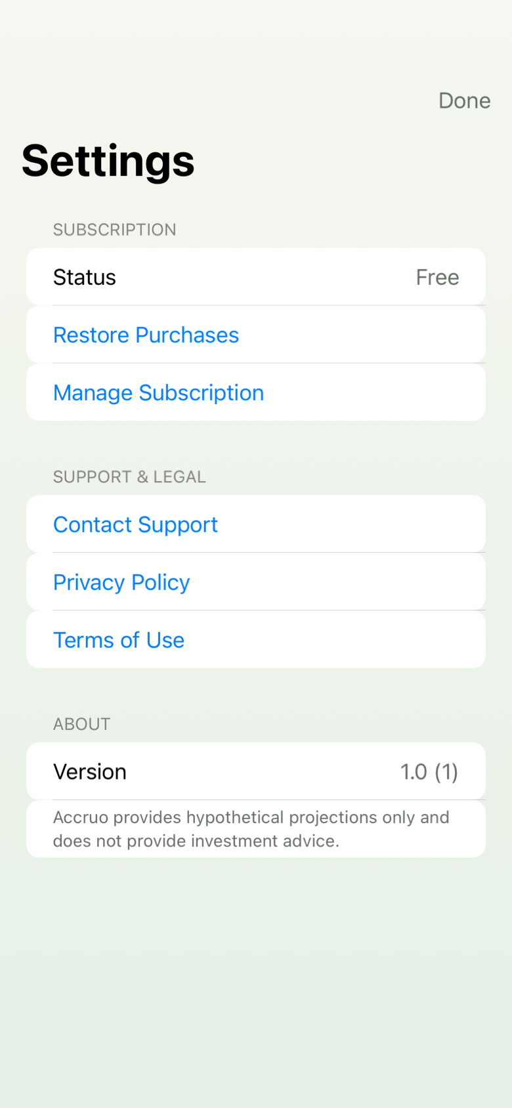Review the app privacy terms
Image resolution: width=512 pixels, height=1108 pixels.
121,582
